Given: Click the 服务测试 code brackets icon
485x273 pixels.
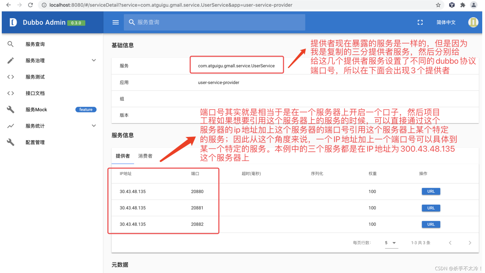Looking at the screenshot, I should [x=11, y=77].
